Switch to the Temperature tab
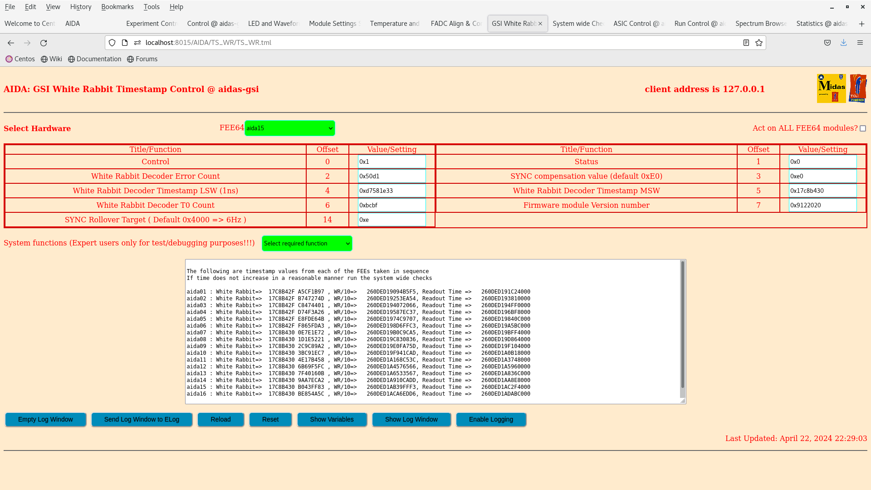The height and width of the screenshot is (490, 871). [394, 24]
